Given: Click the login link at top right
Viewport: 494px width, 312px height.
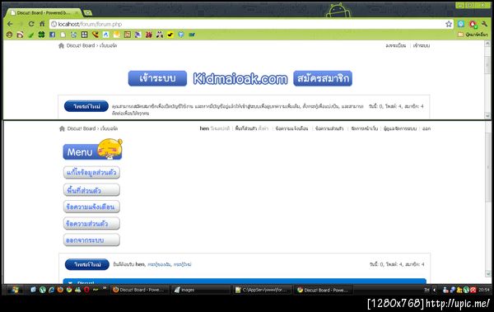Looking at the screenshot, I should coord(422,46).
